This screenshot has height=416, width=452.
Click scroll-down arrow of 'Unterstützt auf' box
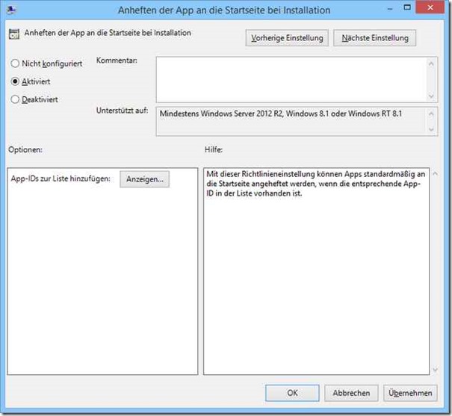432,130
